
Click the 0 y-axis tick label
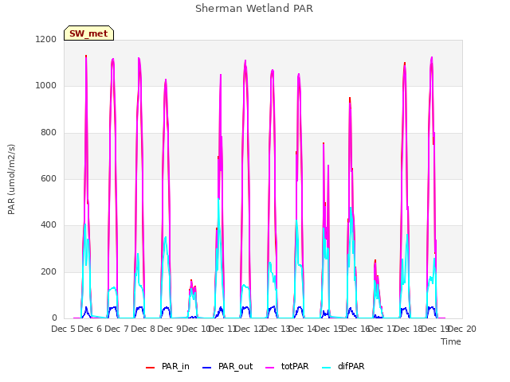tap(54, 318)
